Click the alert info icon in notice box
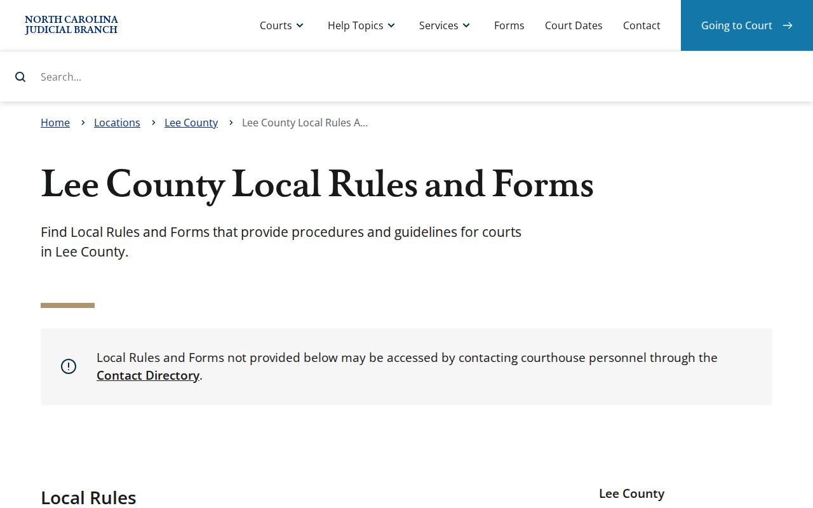 click(69, 366)
